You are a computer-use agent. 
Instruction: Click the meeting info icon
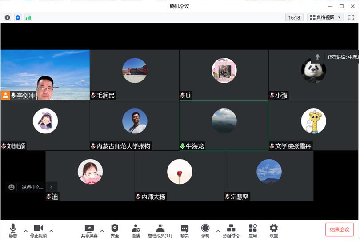pyautogui.click(x=7, y=17)
